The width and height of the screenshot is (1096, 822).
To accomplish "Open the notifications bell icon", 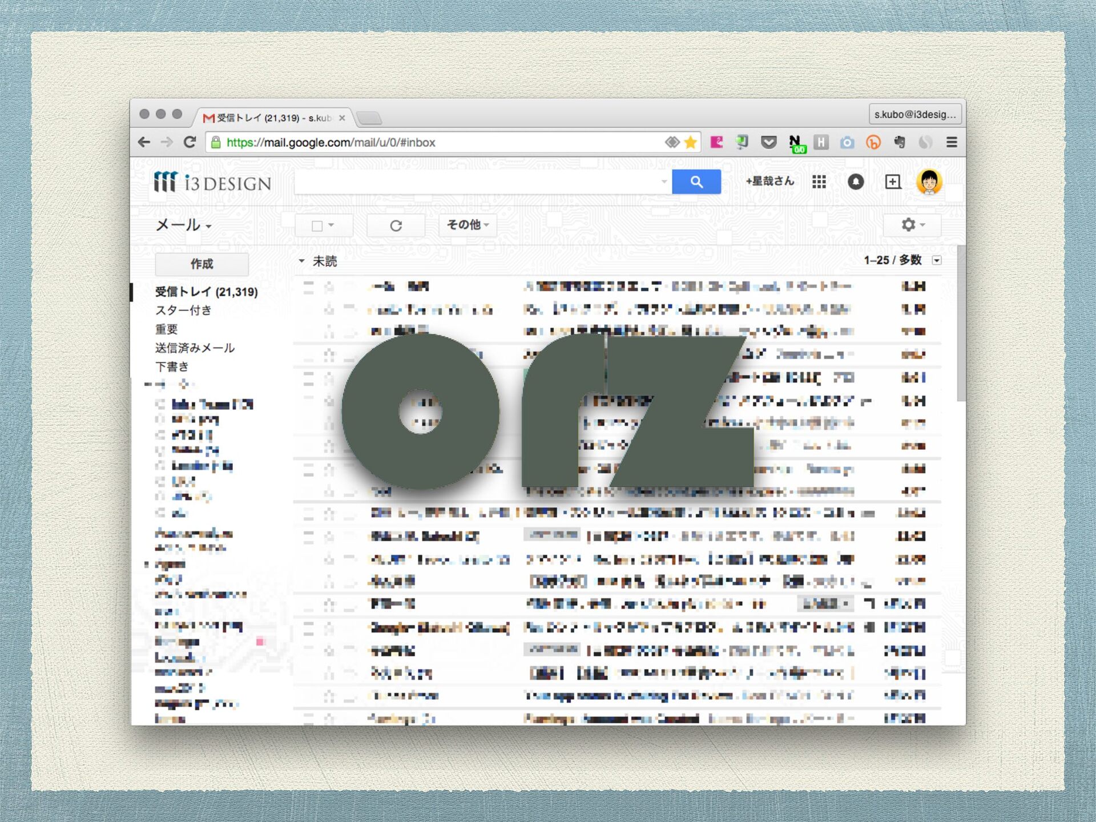I will (855, 182).
